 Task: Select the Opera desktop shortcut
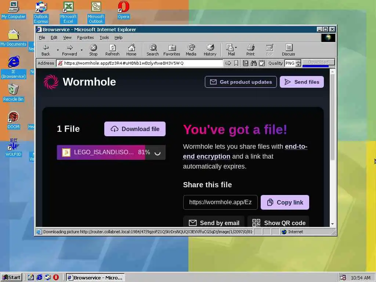[123, 10]
